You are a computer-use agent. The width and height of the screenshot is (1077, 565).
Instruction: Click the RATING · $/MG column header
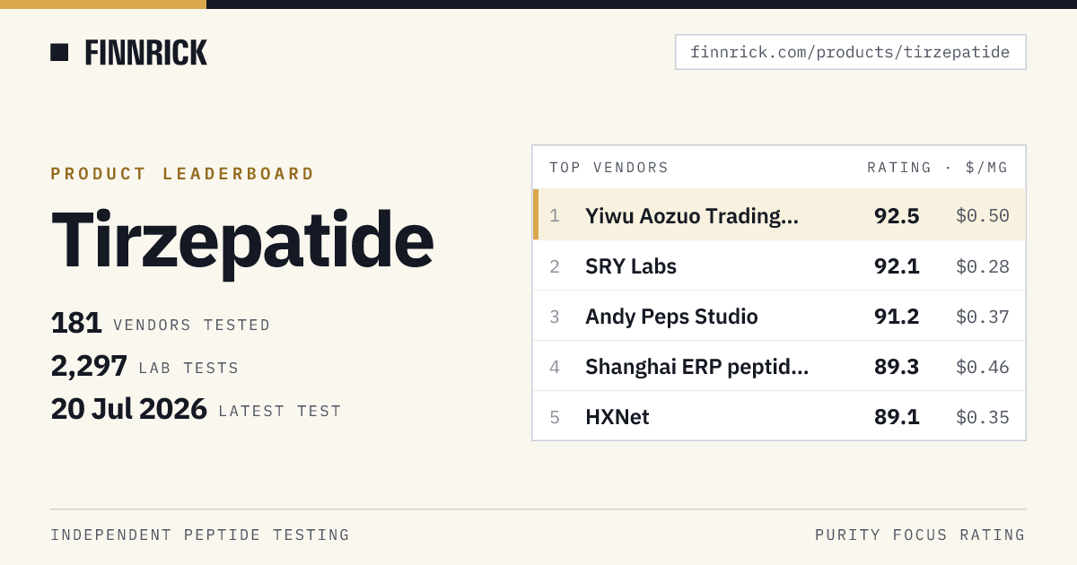pos(938,168)
